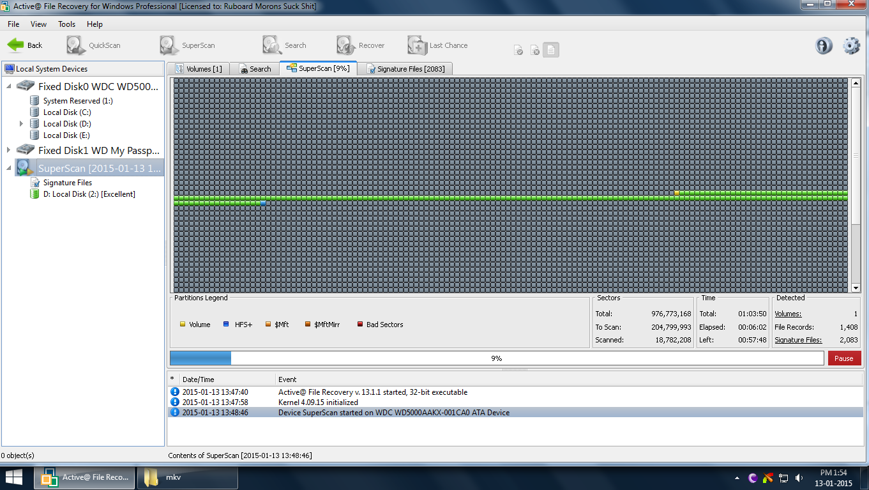Collapse Fixed Disk0 tree node
This screenshot has width=869, height=490.
pos(9,86)
